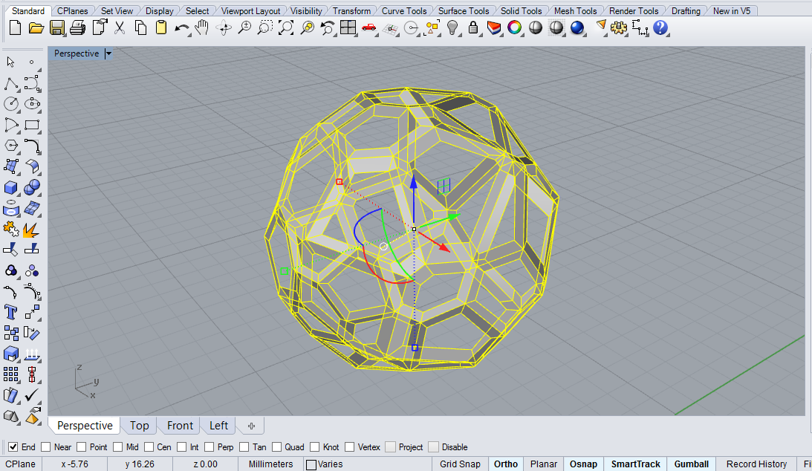Open the Transform toolbar tab
Image resolution: width=812 pixels, height=471 pixels.
351,11
